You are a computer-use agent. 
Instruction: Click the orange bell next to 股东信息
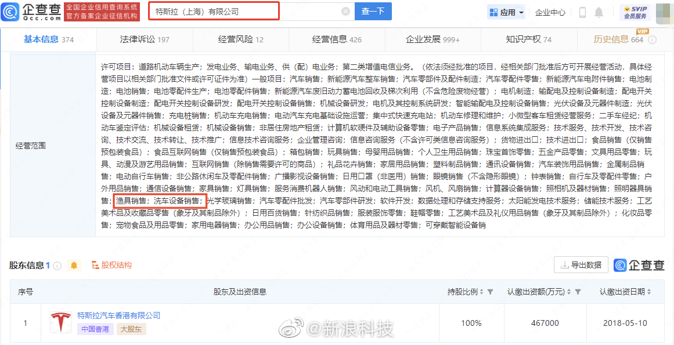click(x=74, y=266)
